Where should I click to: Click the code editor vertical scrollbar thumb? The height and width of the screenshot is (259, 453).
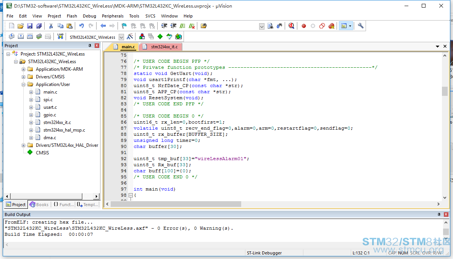point(445,91)
